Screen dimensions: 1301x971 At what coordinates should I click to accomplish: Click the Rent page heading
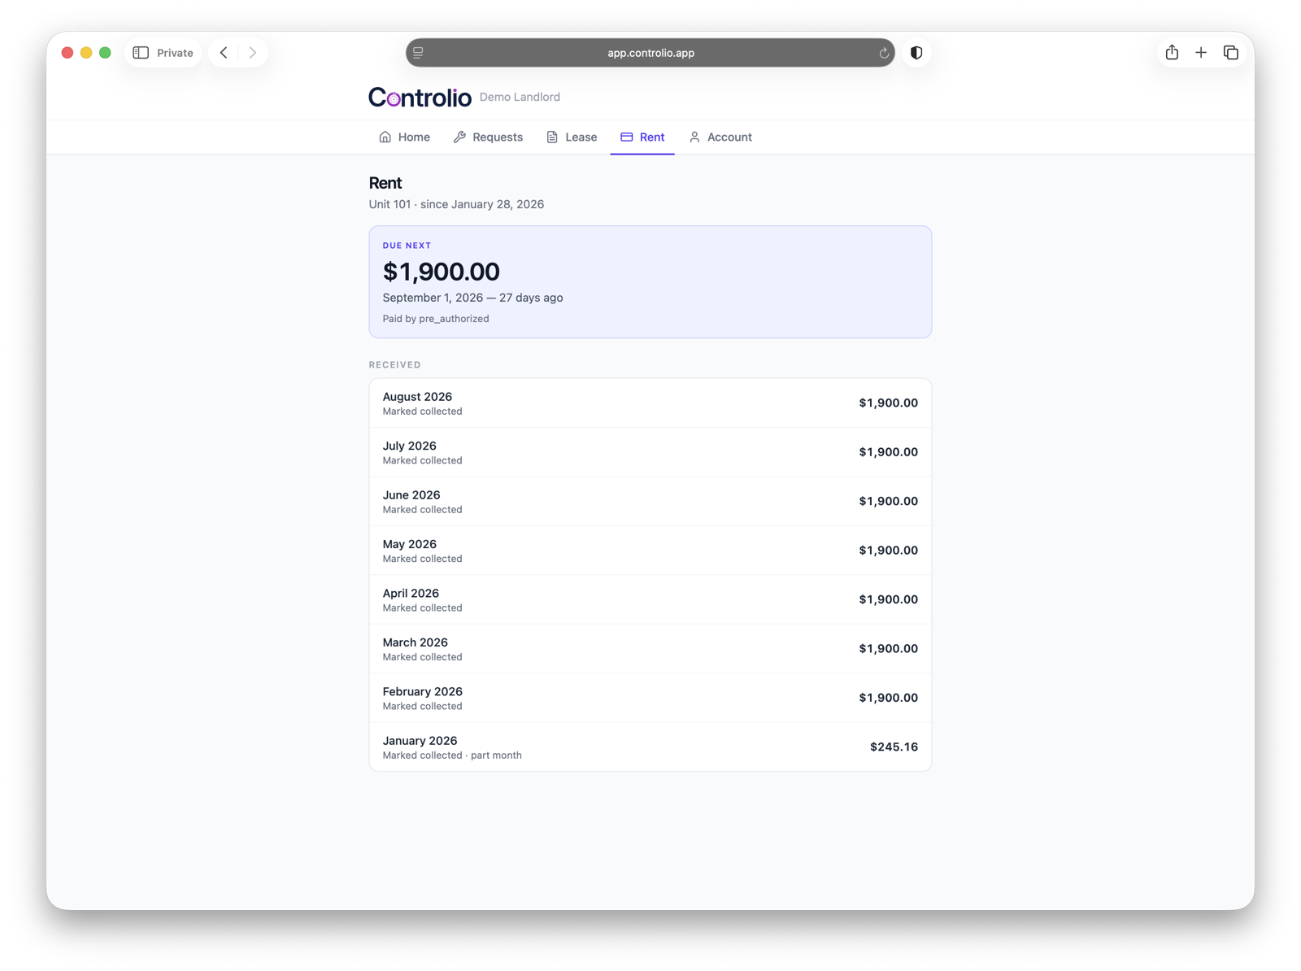(x=385, y=183)
